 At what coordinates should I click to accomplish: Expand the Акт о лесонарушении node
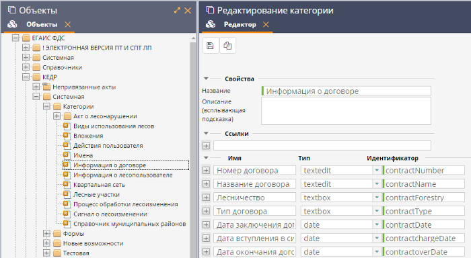pos(57,116)
